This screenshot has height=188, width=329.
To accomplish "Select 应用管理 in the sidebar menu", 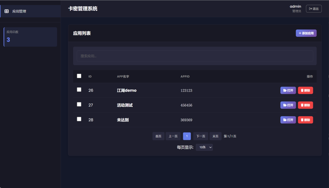I will 19,11.
